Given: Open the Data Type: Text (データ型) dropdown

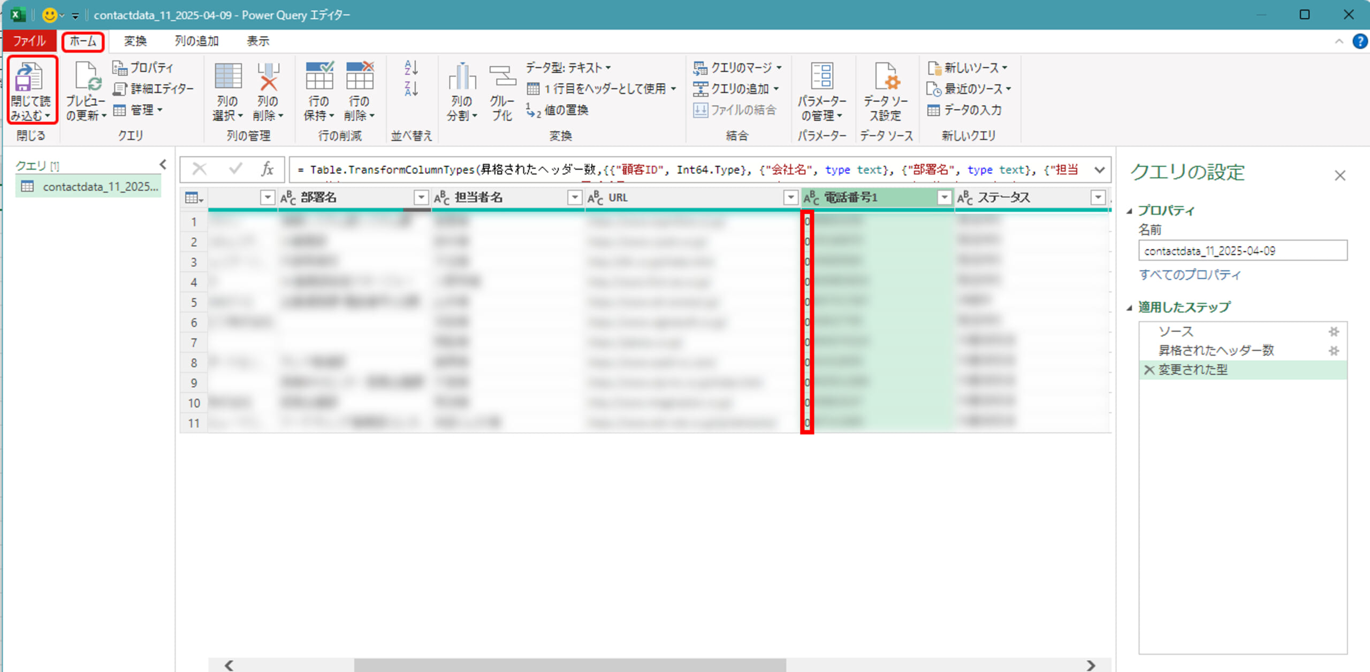Looking at the screenshot, I should click(x=568, y=67).
